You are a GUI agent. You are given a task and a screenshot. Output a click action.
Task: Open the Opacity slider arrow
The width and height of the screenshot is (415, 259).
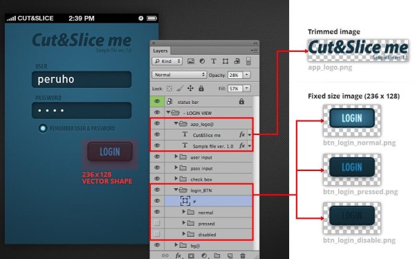coord(247,75)
